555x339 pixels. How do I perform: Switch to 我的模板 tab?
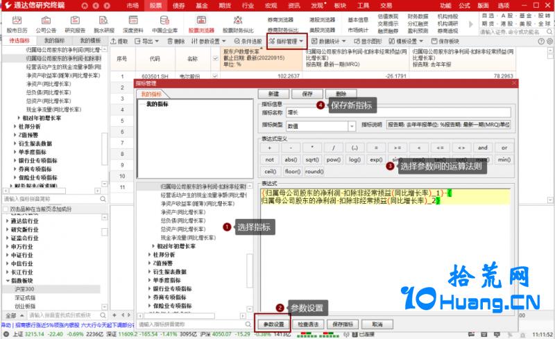(90, 41)
